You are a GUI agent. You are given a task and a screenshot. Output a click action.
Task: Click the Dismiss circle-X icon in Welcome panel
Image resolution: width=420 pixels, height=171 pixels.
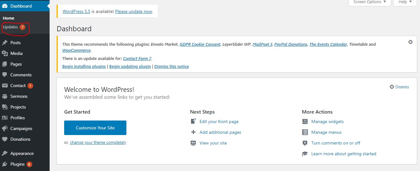pyautogui.click(x=392, y=87)
